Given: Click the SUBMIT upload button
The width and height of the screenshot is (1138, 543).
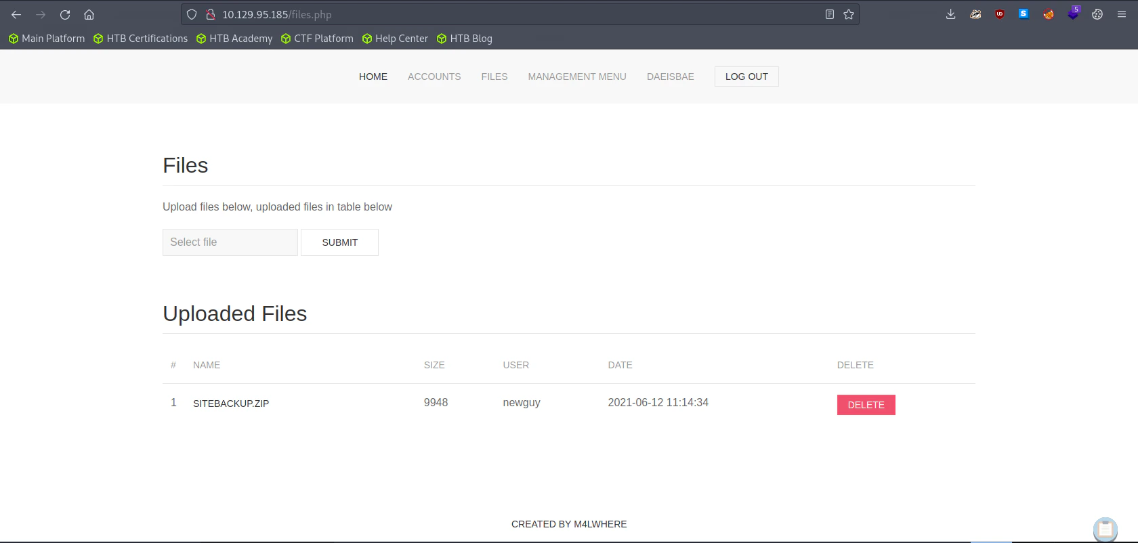Looking at the screenshot, I should click(x=339, y=242).
